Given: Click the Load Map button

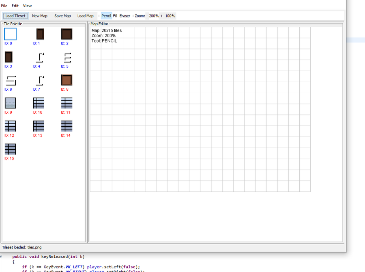Looking at the screenshot, I should pyautogui.click(x=86, y=16).
